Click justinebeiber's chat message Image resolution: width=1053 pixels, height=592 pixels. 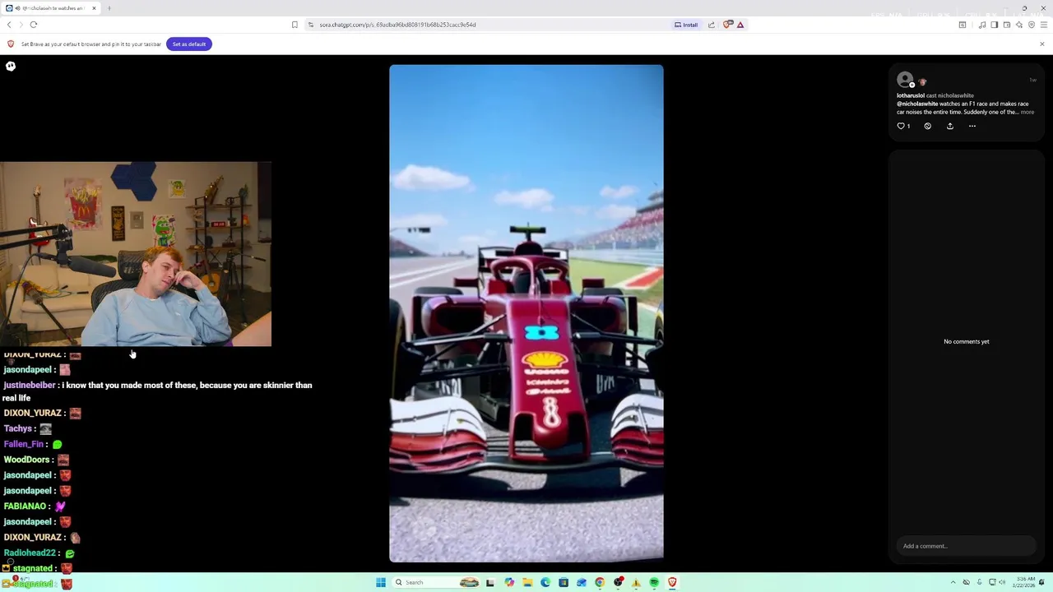157,391
